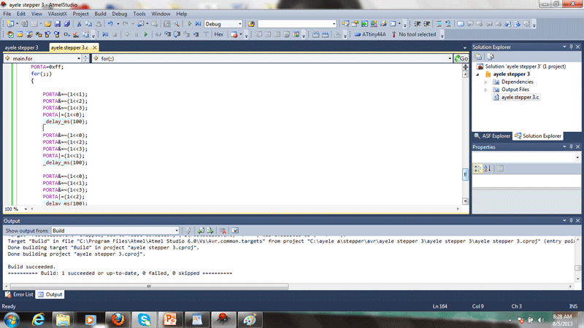Click the code editor vertical scrollbar thumb
The height and width of the screenshot is (328, 584).
click(x=465, y=174)
